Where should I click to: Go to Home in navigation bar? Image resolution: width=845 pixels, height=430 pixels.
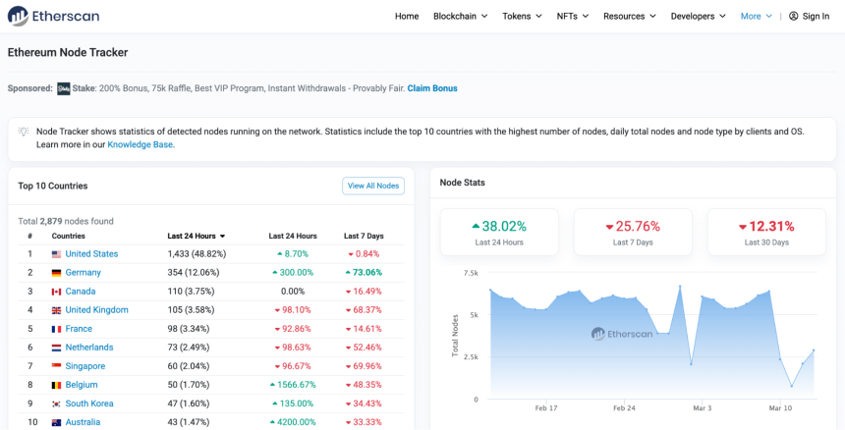(407, 16)
